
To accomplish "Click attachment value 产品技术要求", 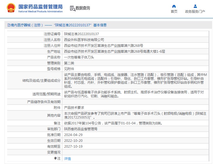I will 74,108.
